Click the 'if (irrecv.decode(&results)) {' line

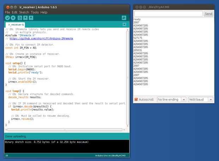30,107
